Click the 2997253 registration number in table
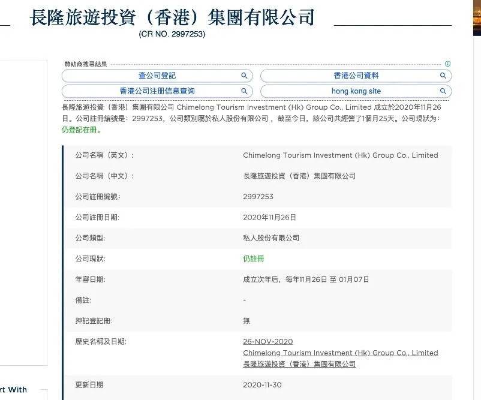Viewport: 481px width, 400px height. click(x=258, y=197)
